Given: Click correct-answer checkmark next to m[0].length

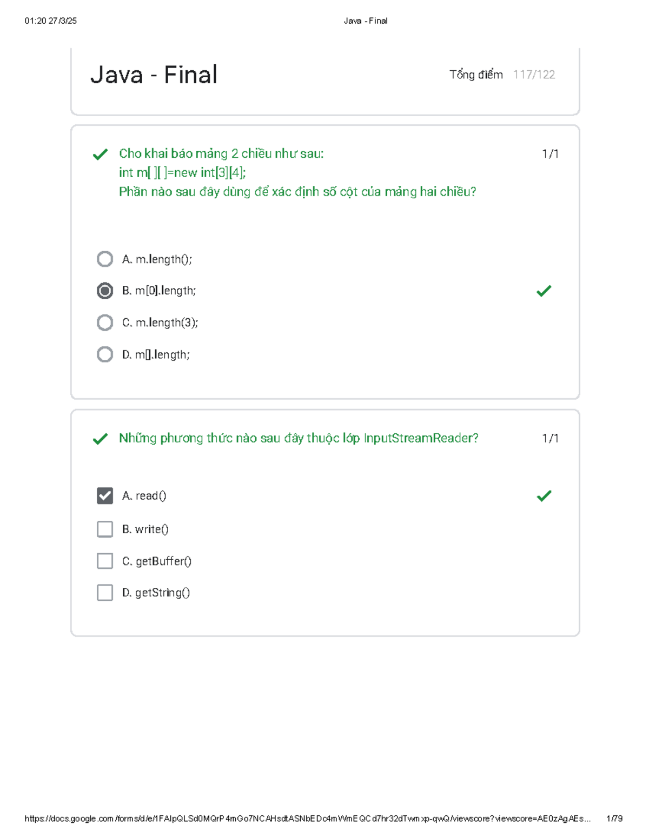Looking at the screenshot, I should coord(544,291).
